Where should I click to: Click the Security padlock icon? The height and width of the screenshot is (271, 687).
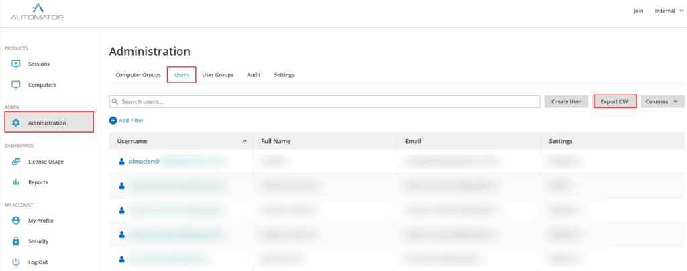coord(16,241)
